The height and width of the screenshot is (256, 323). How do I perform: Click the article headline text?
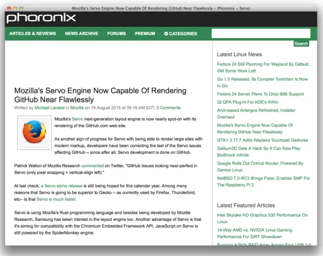[x=100, y=95]
